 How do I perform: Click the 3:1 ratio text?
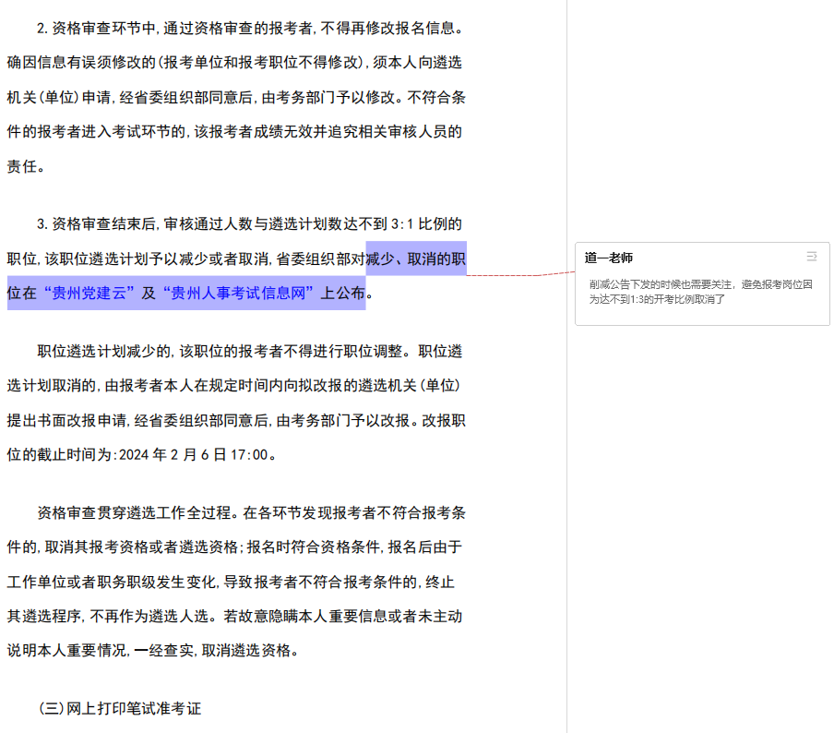(x=403, y=223)
